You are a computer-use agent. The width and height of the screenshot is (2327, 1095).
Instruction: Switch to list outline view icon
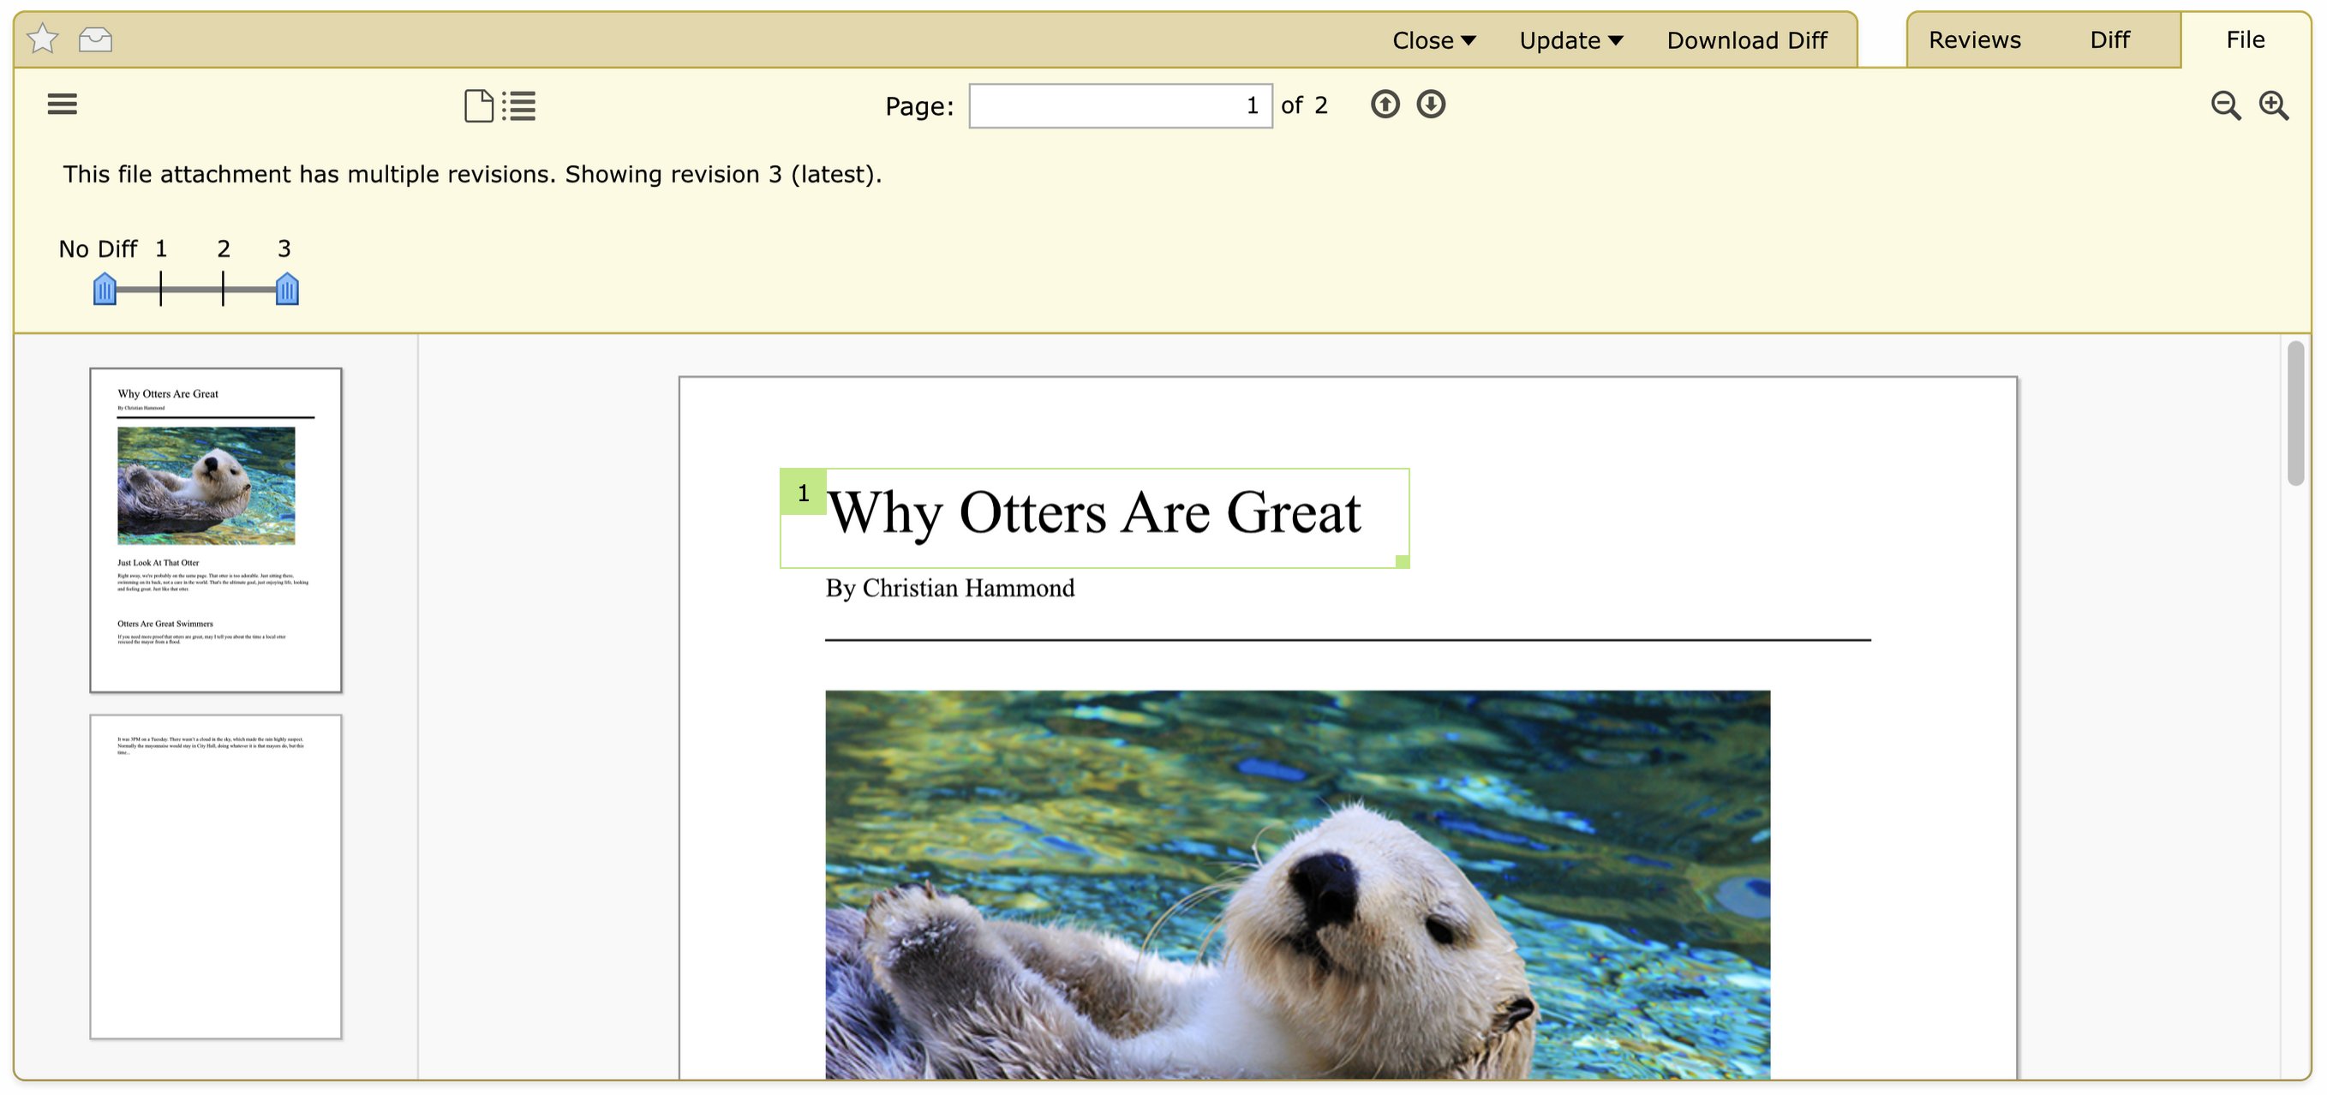click(x=519, y=105)
